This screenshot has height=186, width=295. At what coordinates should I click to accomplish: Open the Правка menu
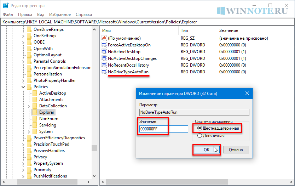tap(25, 15)
